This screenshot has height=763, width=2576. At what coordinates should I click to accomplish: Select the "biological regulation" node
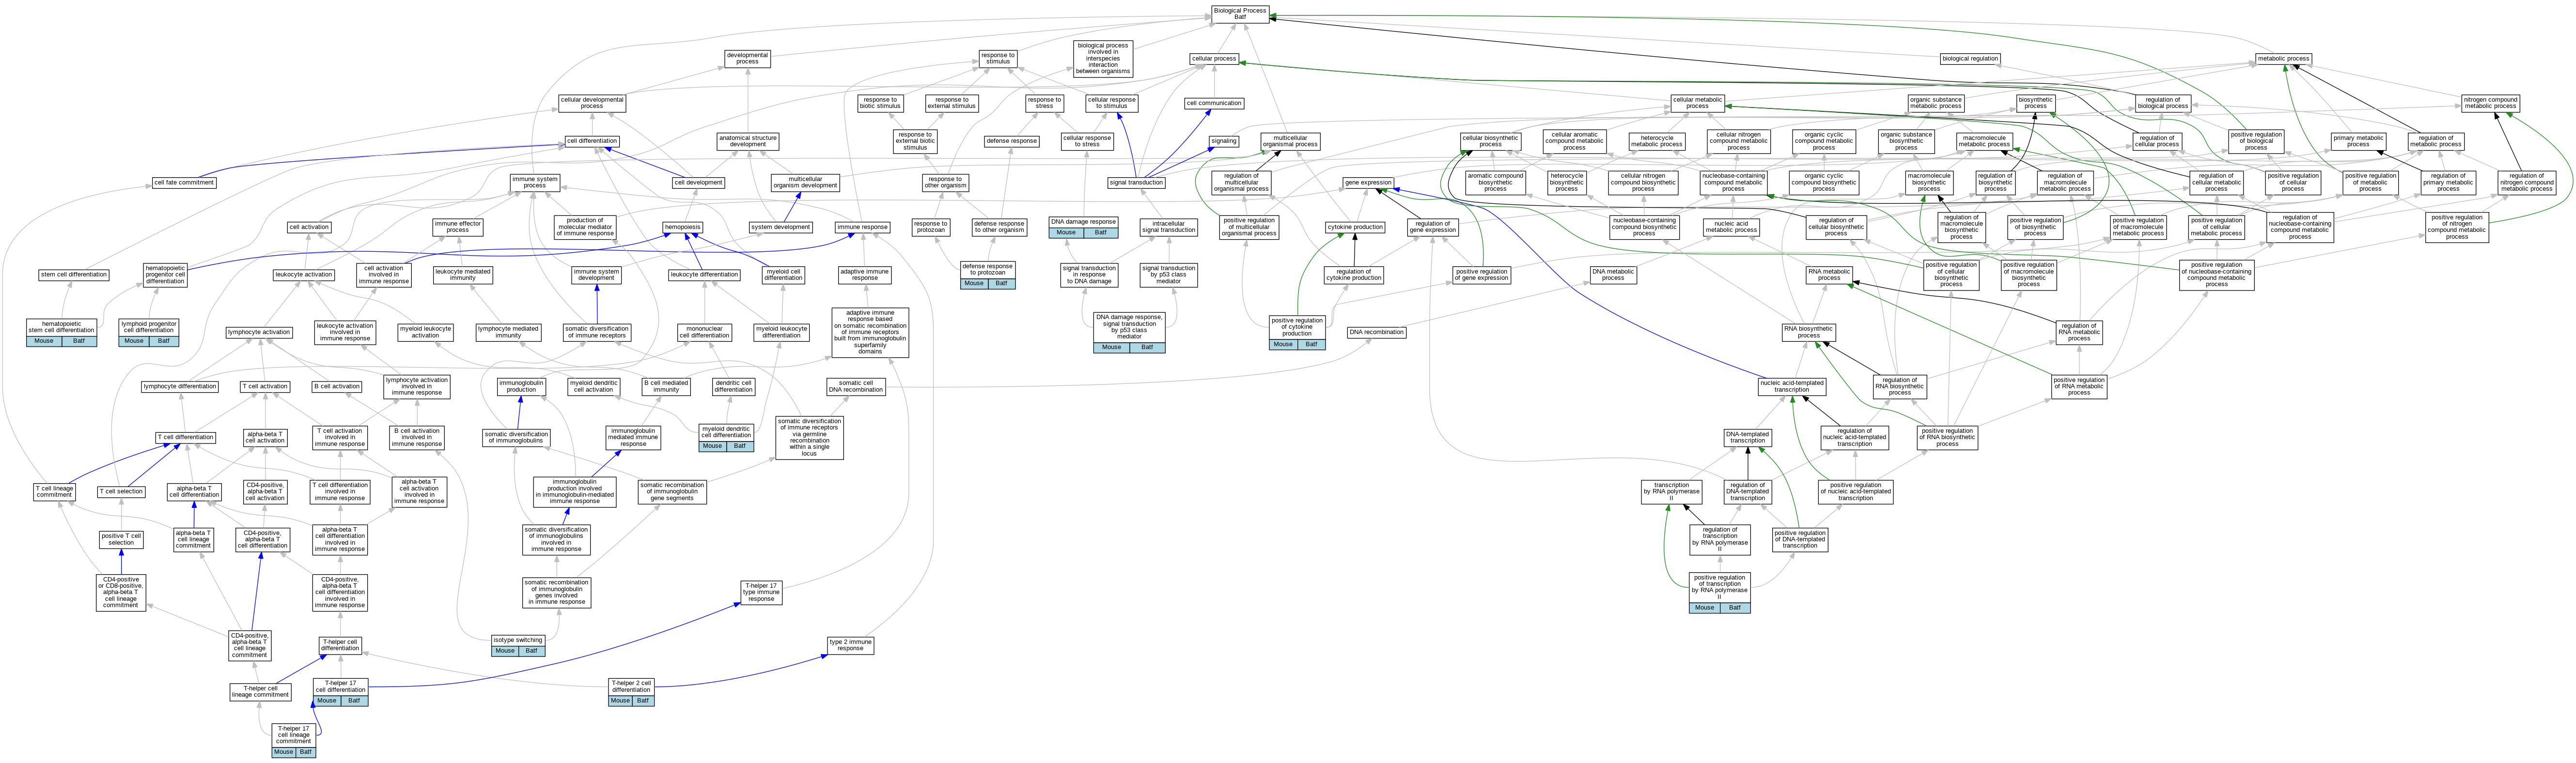[1970, 59]
